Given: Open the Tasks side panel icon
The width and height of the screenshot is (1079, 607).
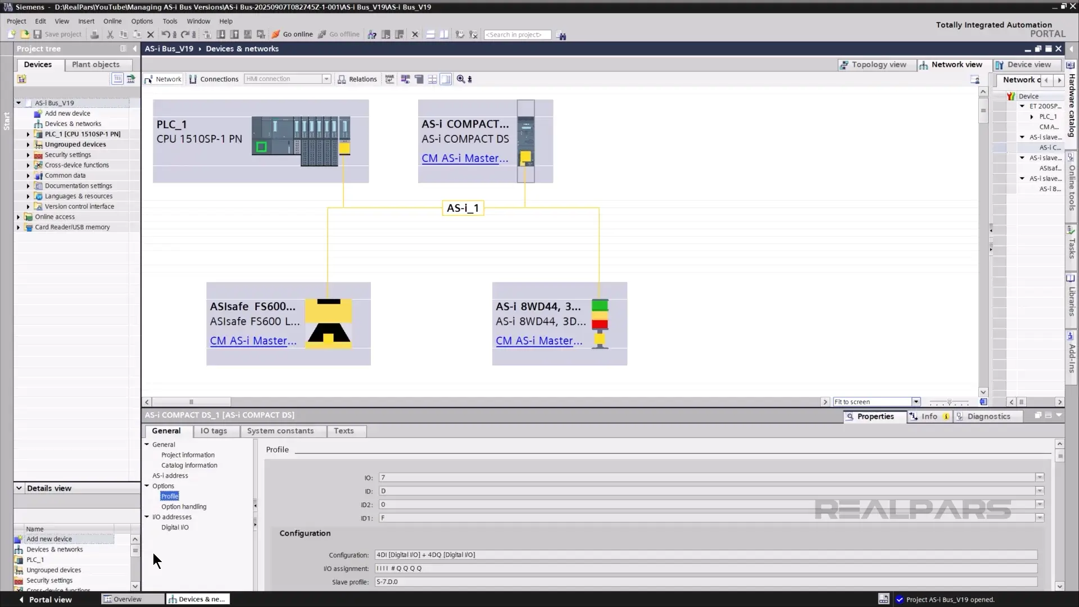Looking at the screenshot, I should coord(1071,229).
